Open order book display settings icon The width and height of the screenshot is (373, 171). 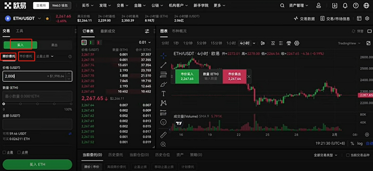click(x=147, y=31)
